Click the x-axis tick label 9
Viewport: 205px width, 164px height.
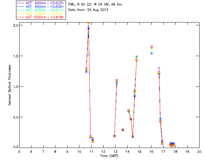coord(67,152)
